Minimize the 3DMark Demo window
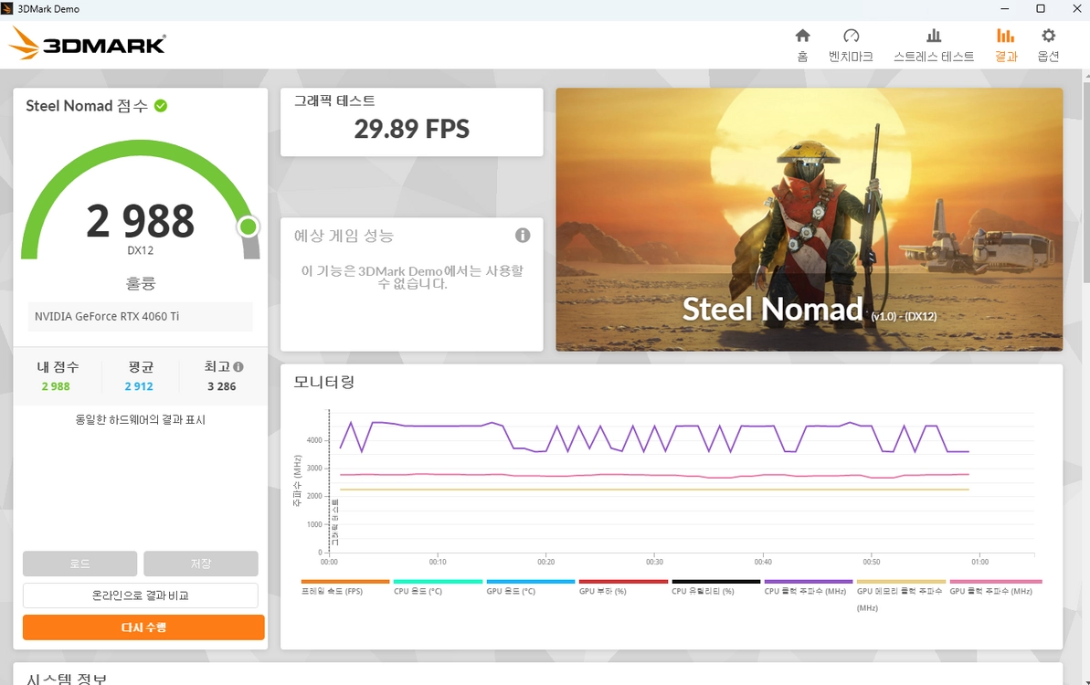Viewport: 1090px width, 685px height. [1004, 8]
